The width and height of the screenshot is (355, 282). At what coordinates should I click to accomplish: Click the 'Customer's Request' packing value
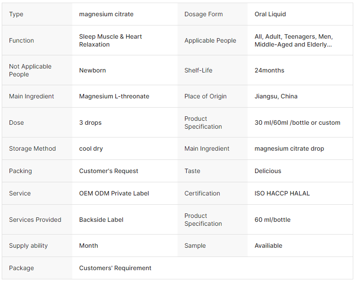109,171
